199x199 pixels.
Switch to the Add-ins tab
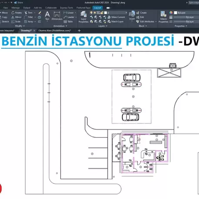pyautogui.click(x=38, y=8)
